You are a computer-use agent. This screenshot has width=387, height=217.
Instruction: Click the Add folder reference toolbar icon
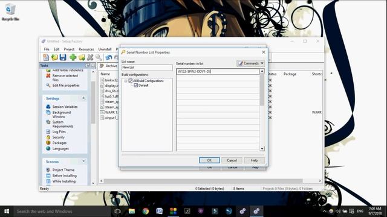click(x=82, y=57)
